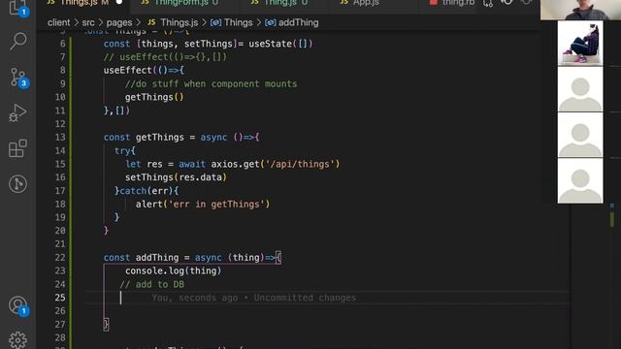The width and height of the screenshot is (621, 349).
Task: Click the sitting-person participant thumbnail
Action: [580, 43]
